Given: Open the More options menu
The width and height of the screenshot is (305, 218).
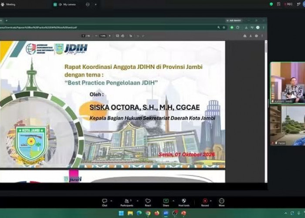Looking at the screenshot, I should pyautogui.click(x=221, y=203).
